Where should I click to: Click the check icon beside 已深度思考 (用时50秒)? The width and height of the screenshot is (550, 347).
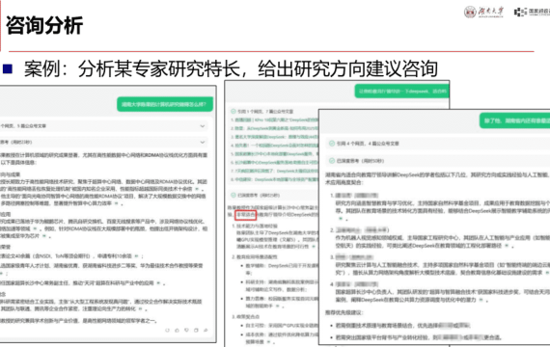point(332,161)
